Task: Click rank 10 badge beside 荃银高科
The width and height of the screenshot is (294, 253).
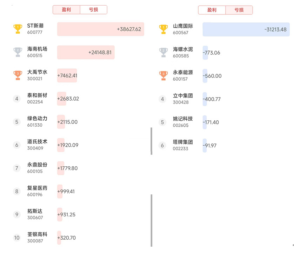Action: click(x=17, y=238)
